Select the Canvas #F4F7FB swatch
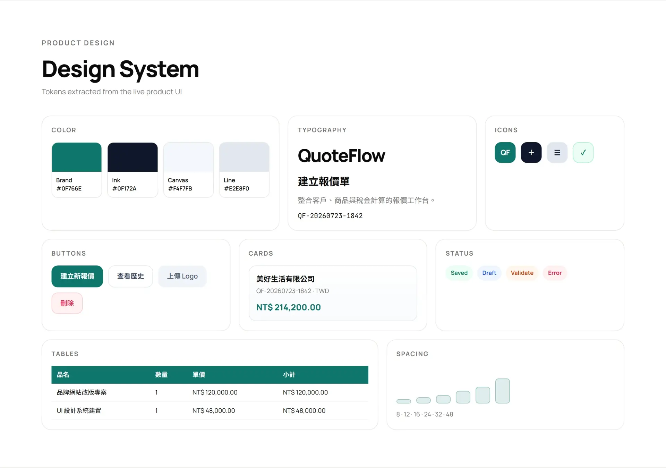Image resolution: width=666 pixels, height=468 pixels. [x=188, y=170]
